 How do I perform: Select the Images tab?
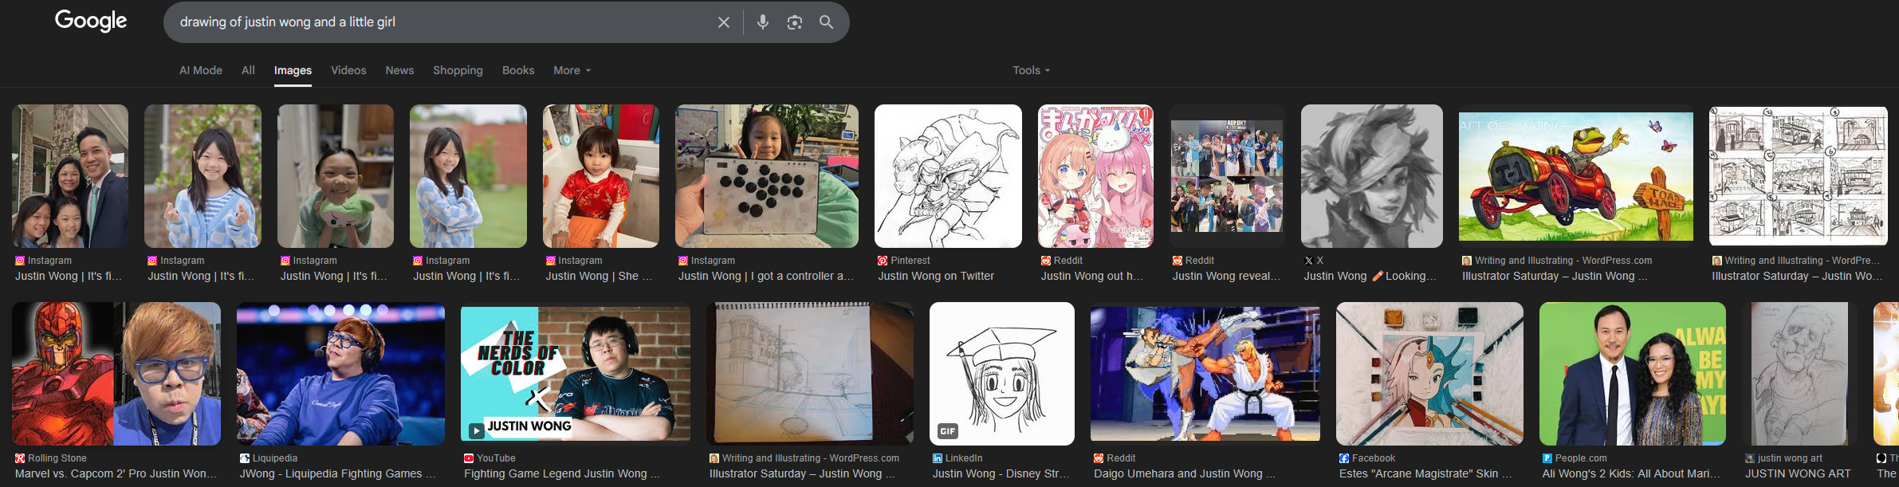[x=293, y=70]
